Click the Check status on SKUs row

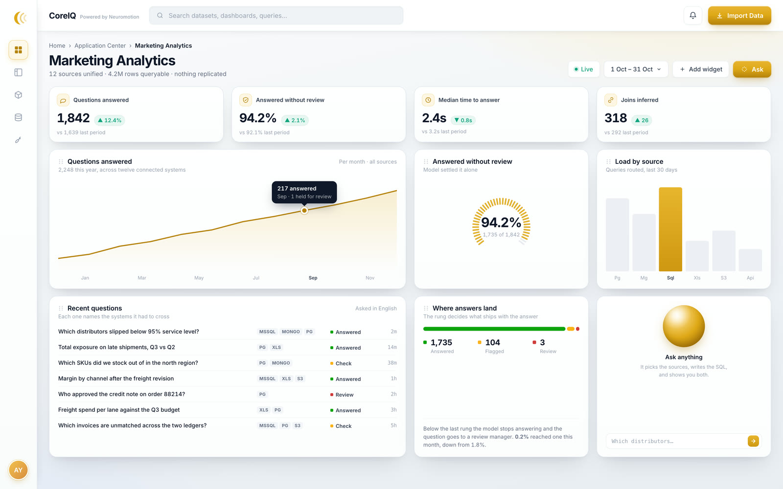tap(341, 363)
